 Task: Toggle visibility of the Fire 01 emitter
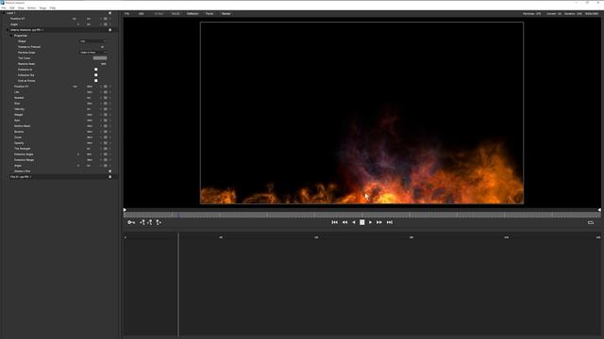(x=109, y=177)
